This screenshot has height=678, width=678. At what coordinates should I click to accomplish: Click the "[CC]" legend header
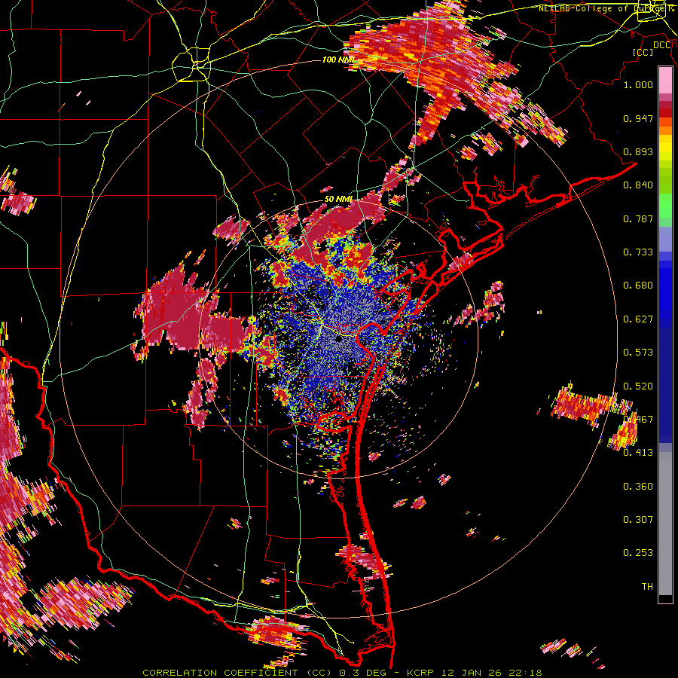(643, 53)
